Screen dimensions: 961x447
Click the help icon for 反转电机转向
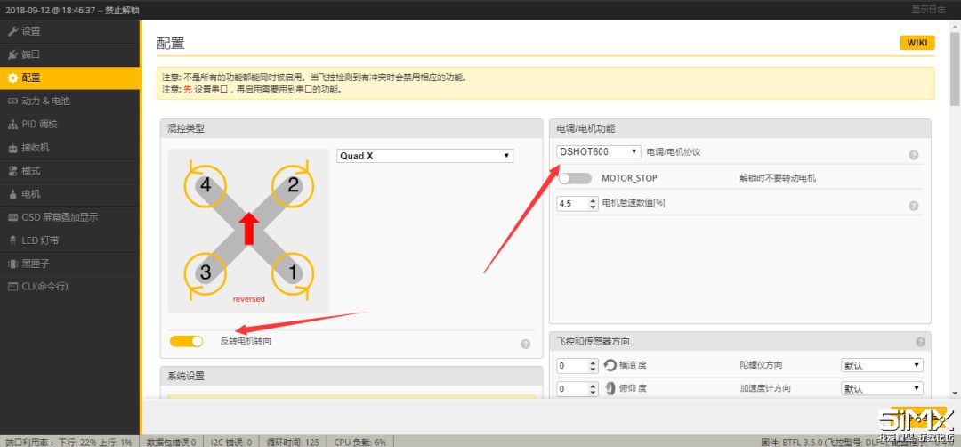click(x=525, y=344)
